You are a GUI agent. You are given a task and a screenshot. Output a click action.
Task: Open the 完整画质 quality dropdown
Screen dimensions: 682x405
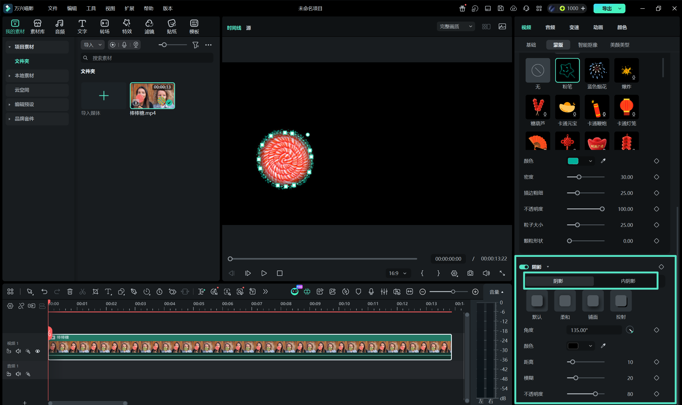456,26
